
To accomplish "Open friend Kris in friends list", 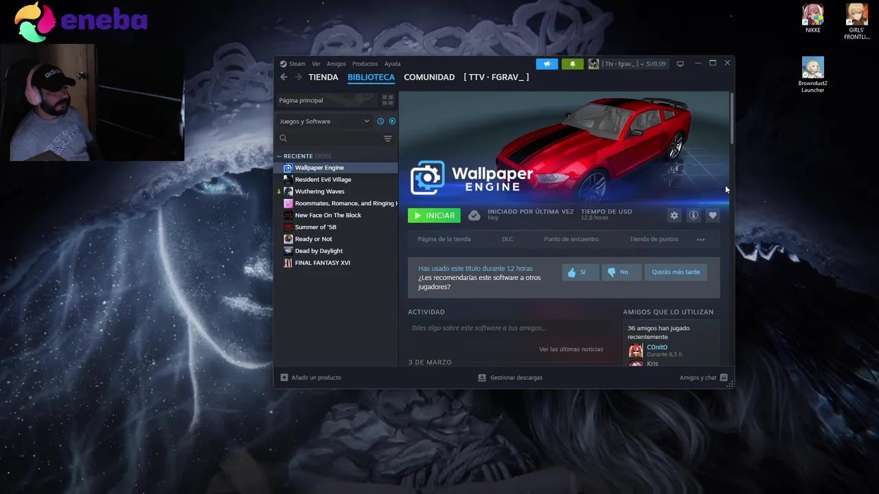I will pos(652,364).
